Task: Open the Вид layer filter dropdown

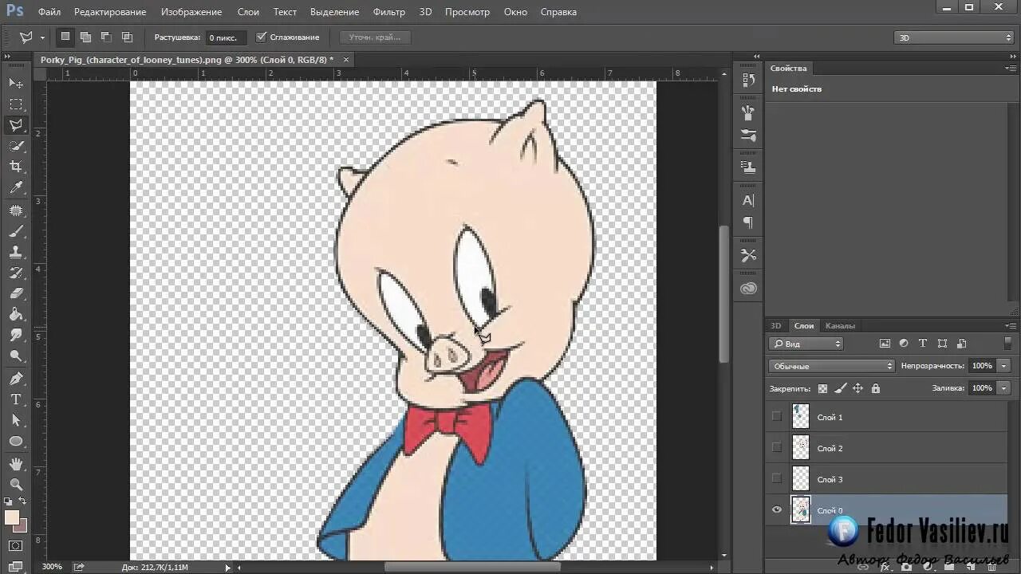Action: pyautogui.click(x=806, y=344)
